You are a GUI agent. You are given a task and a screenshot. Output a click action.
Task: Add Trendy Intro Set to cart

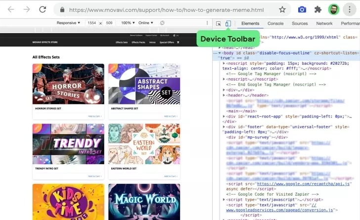coord(95,176)
